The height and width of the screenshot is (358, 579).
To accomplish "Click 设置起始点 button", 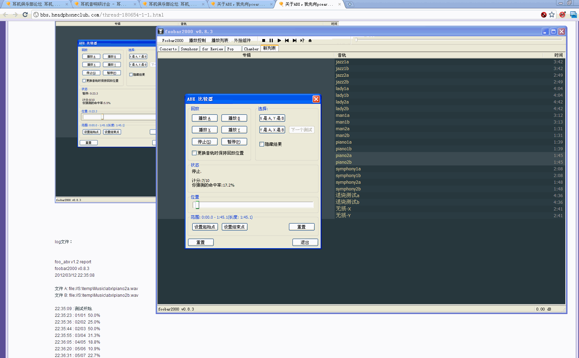I will coord(205,227).
